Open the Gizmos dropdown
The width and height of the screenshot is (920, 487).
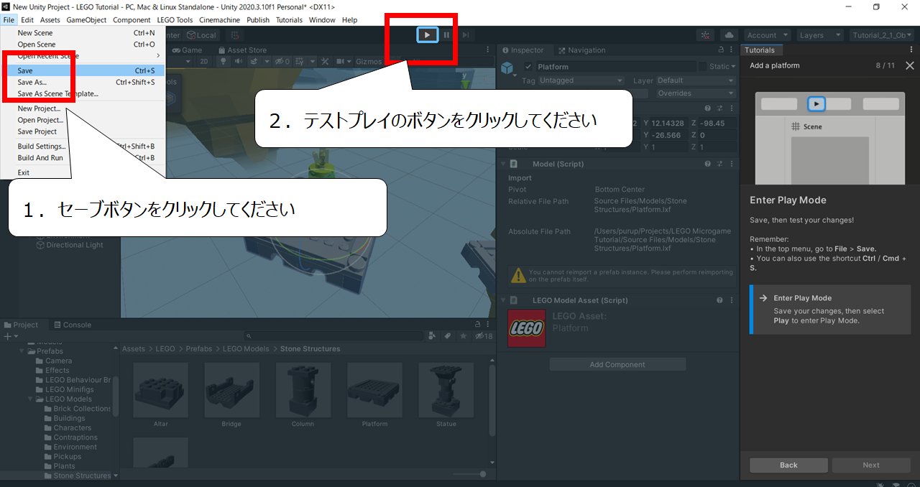(x=369, y=61)
